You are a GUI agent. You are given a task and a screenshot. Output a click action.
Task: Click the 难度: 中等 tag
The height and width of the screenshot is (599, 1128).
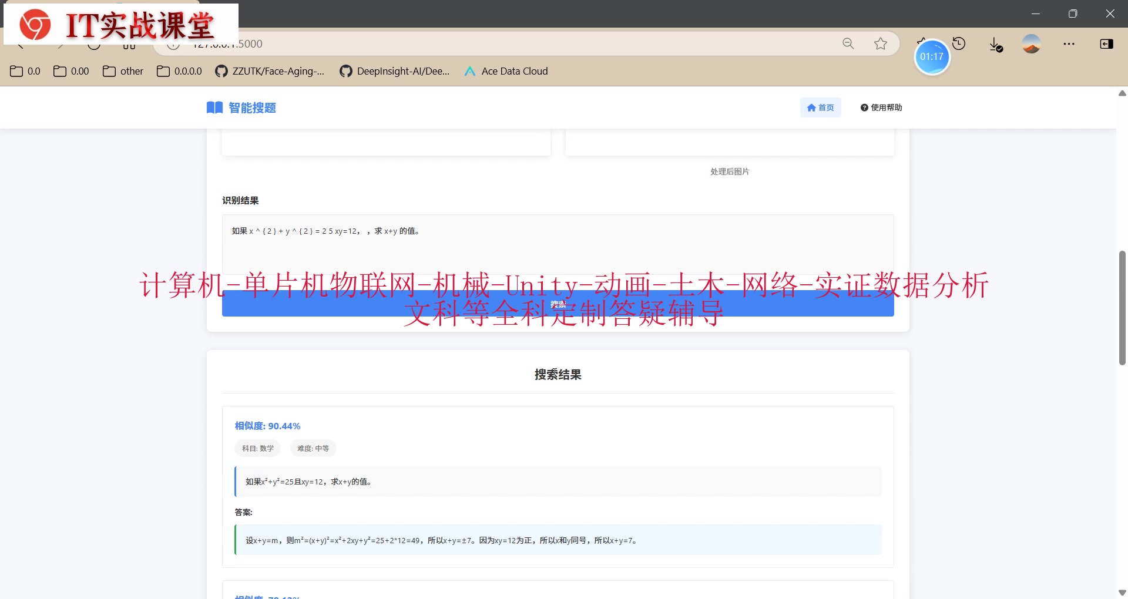tap(313, 448)
